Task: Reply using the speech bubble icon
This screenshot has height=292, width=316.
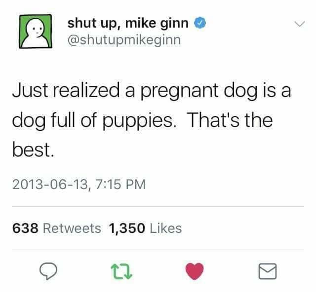Action: [x=48, y=271]
